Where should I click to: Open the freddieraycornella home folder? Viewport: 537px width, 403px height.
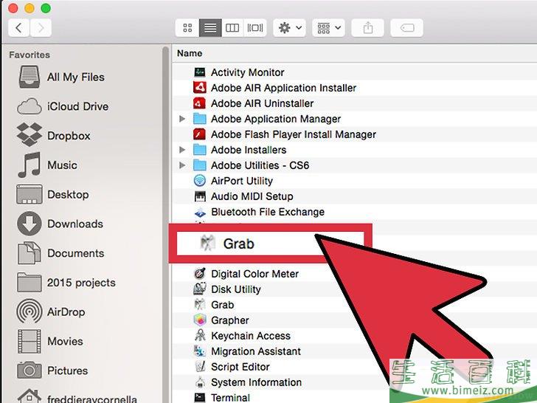click(77, 398)
